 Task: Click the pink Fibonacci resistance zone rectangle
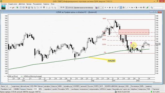coord(134,32)
